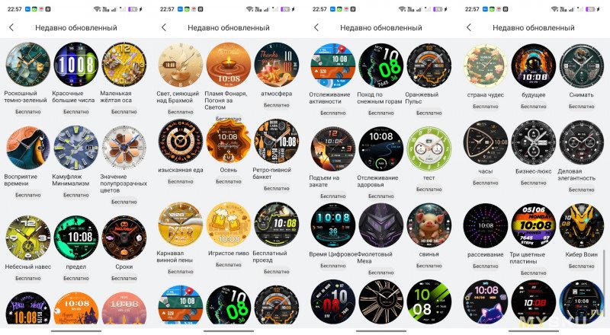Select the Три цветные пластины watch face
610x335 pixels.
[533, 226]
